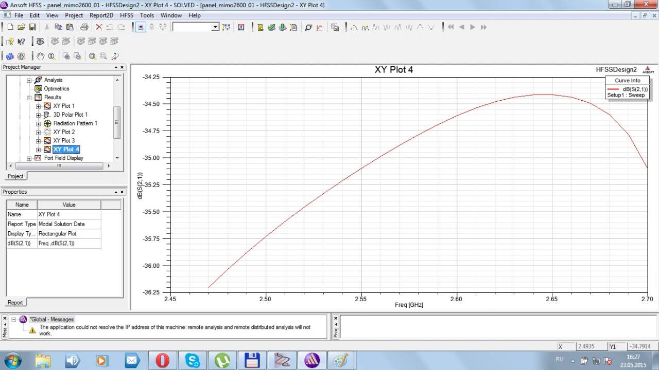Image resolution: width=659 pixels, height=370 pixels.
Task: Switch to the Report tab in Properties
Action: coord(15,303)
